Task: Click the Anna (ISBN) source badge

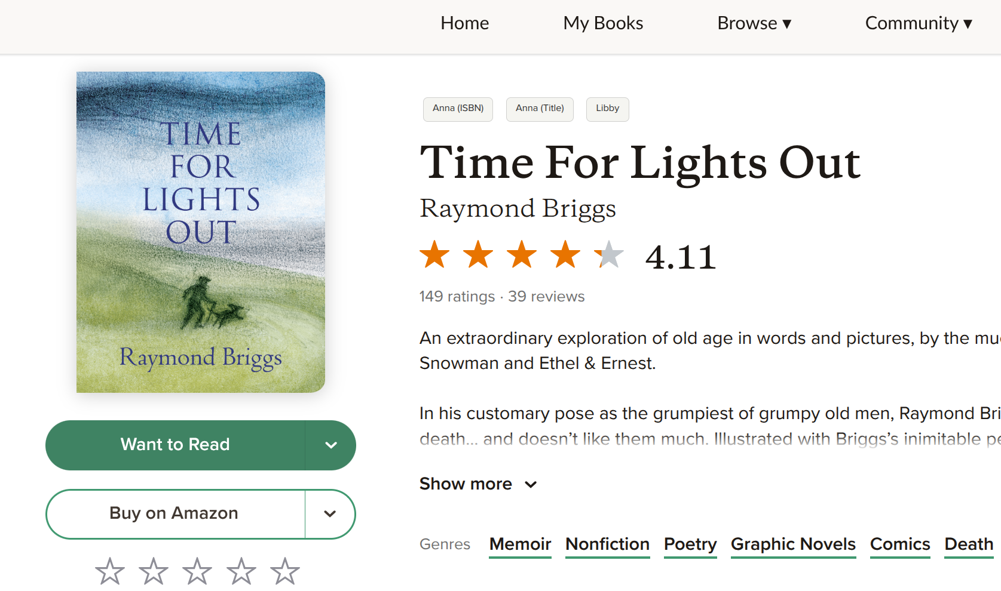Action: click(x=458, y=109)
